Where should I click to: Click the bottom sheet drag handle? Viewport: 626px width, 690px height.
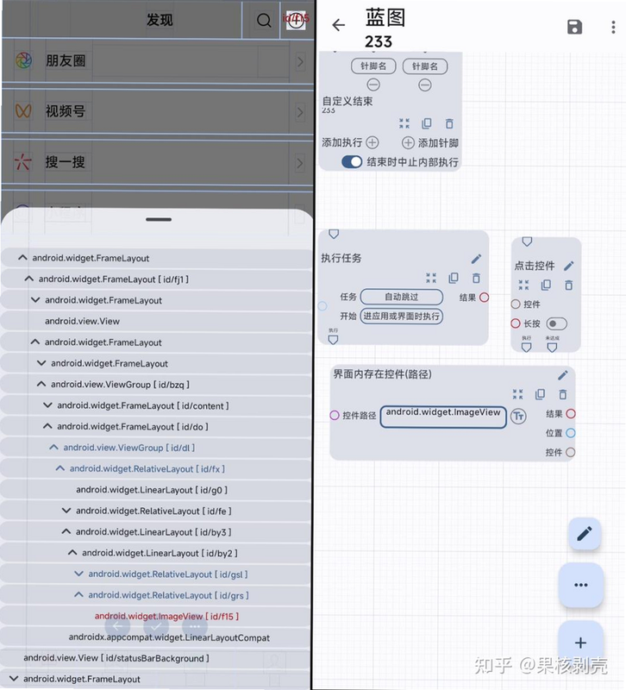pos(159,219)
